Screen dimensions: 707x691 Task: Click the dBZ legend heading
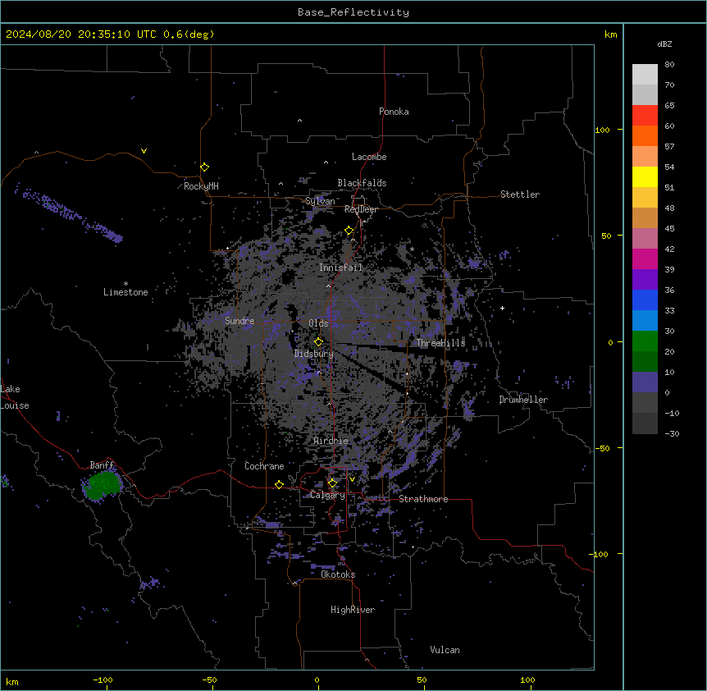click(664, 43)
